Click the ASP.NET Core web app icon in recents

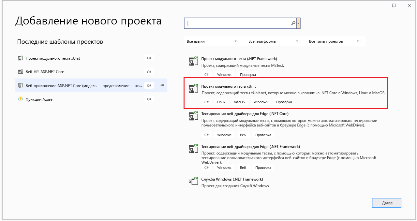pos(21,85)
